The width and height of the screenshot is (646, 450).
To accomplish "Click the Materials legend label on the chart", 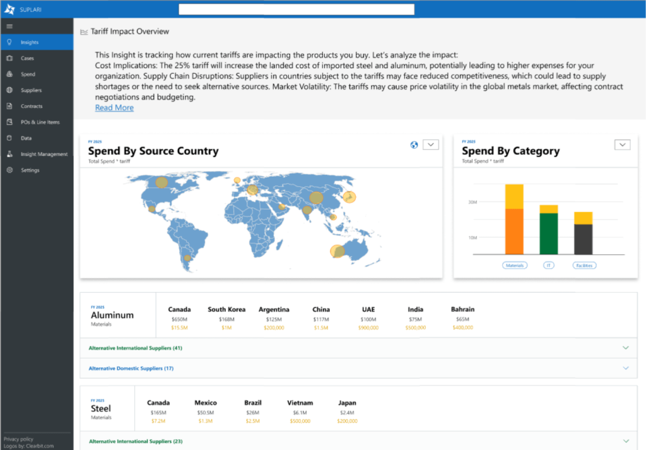I will pyautogui.click(x=515, y=265).
